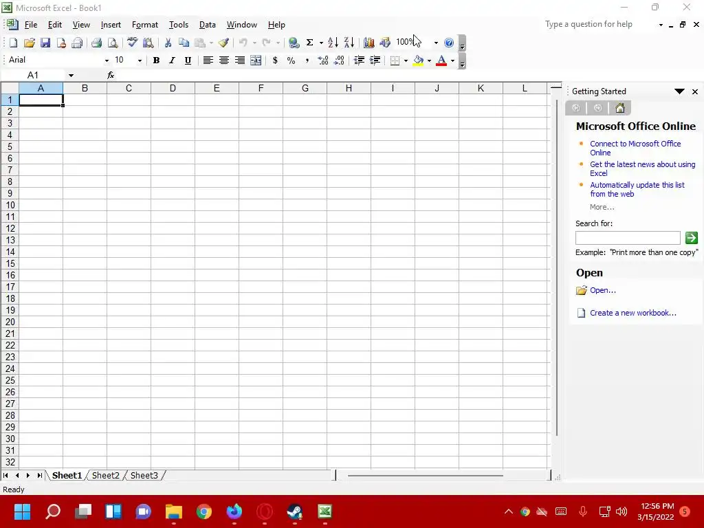Decrease Decimal places icon

coord(339,60)
